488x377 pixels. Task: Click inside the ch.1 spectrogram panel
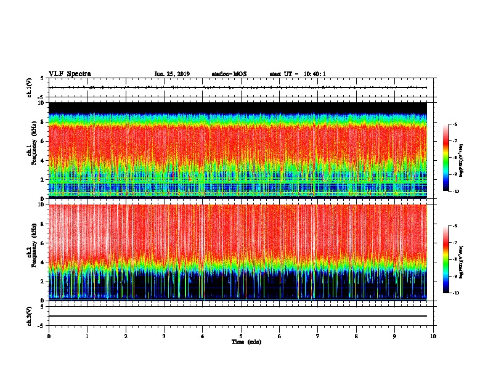click(238, 150)
